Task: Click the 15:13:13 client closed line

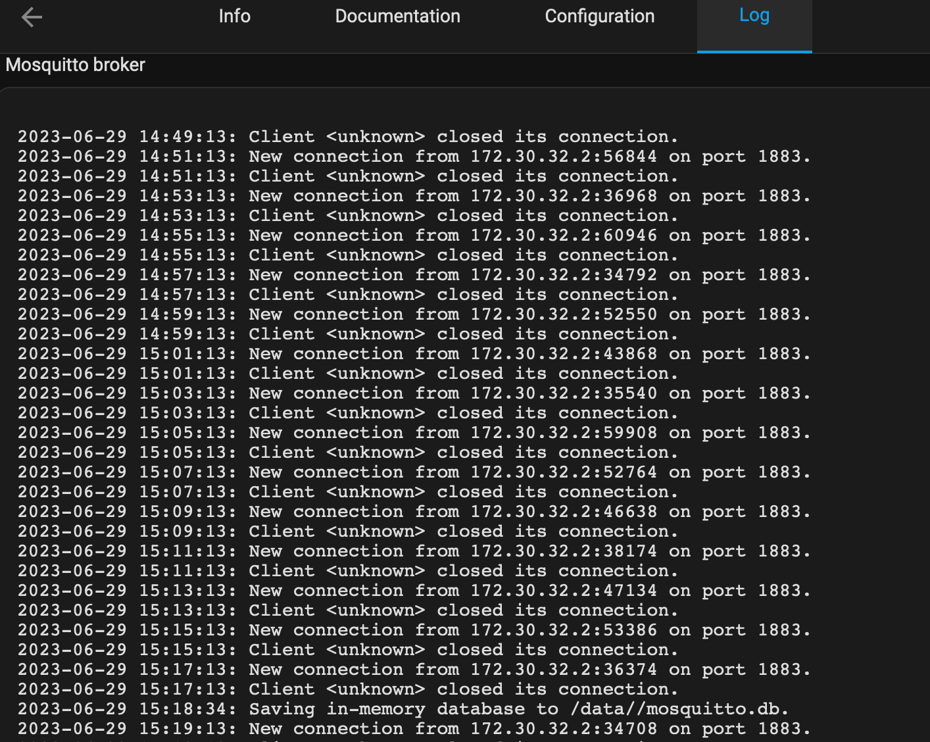Action: tap(348, 610)
